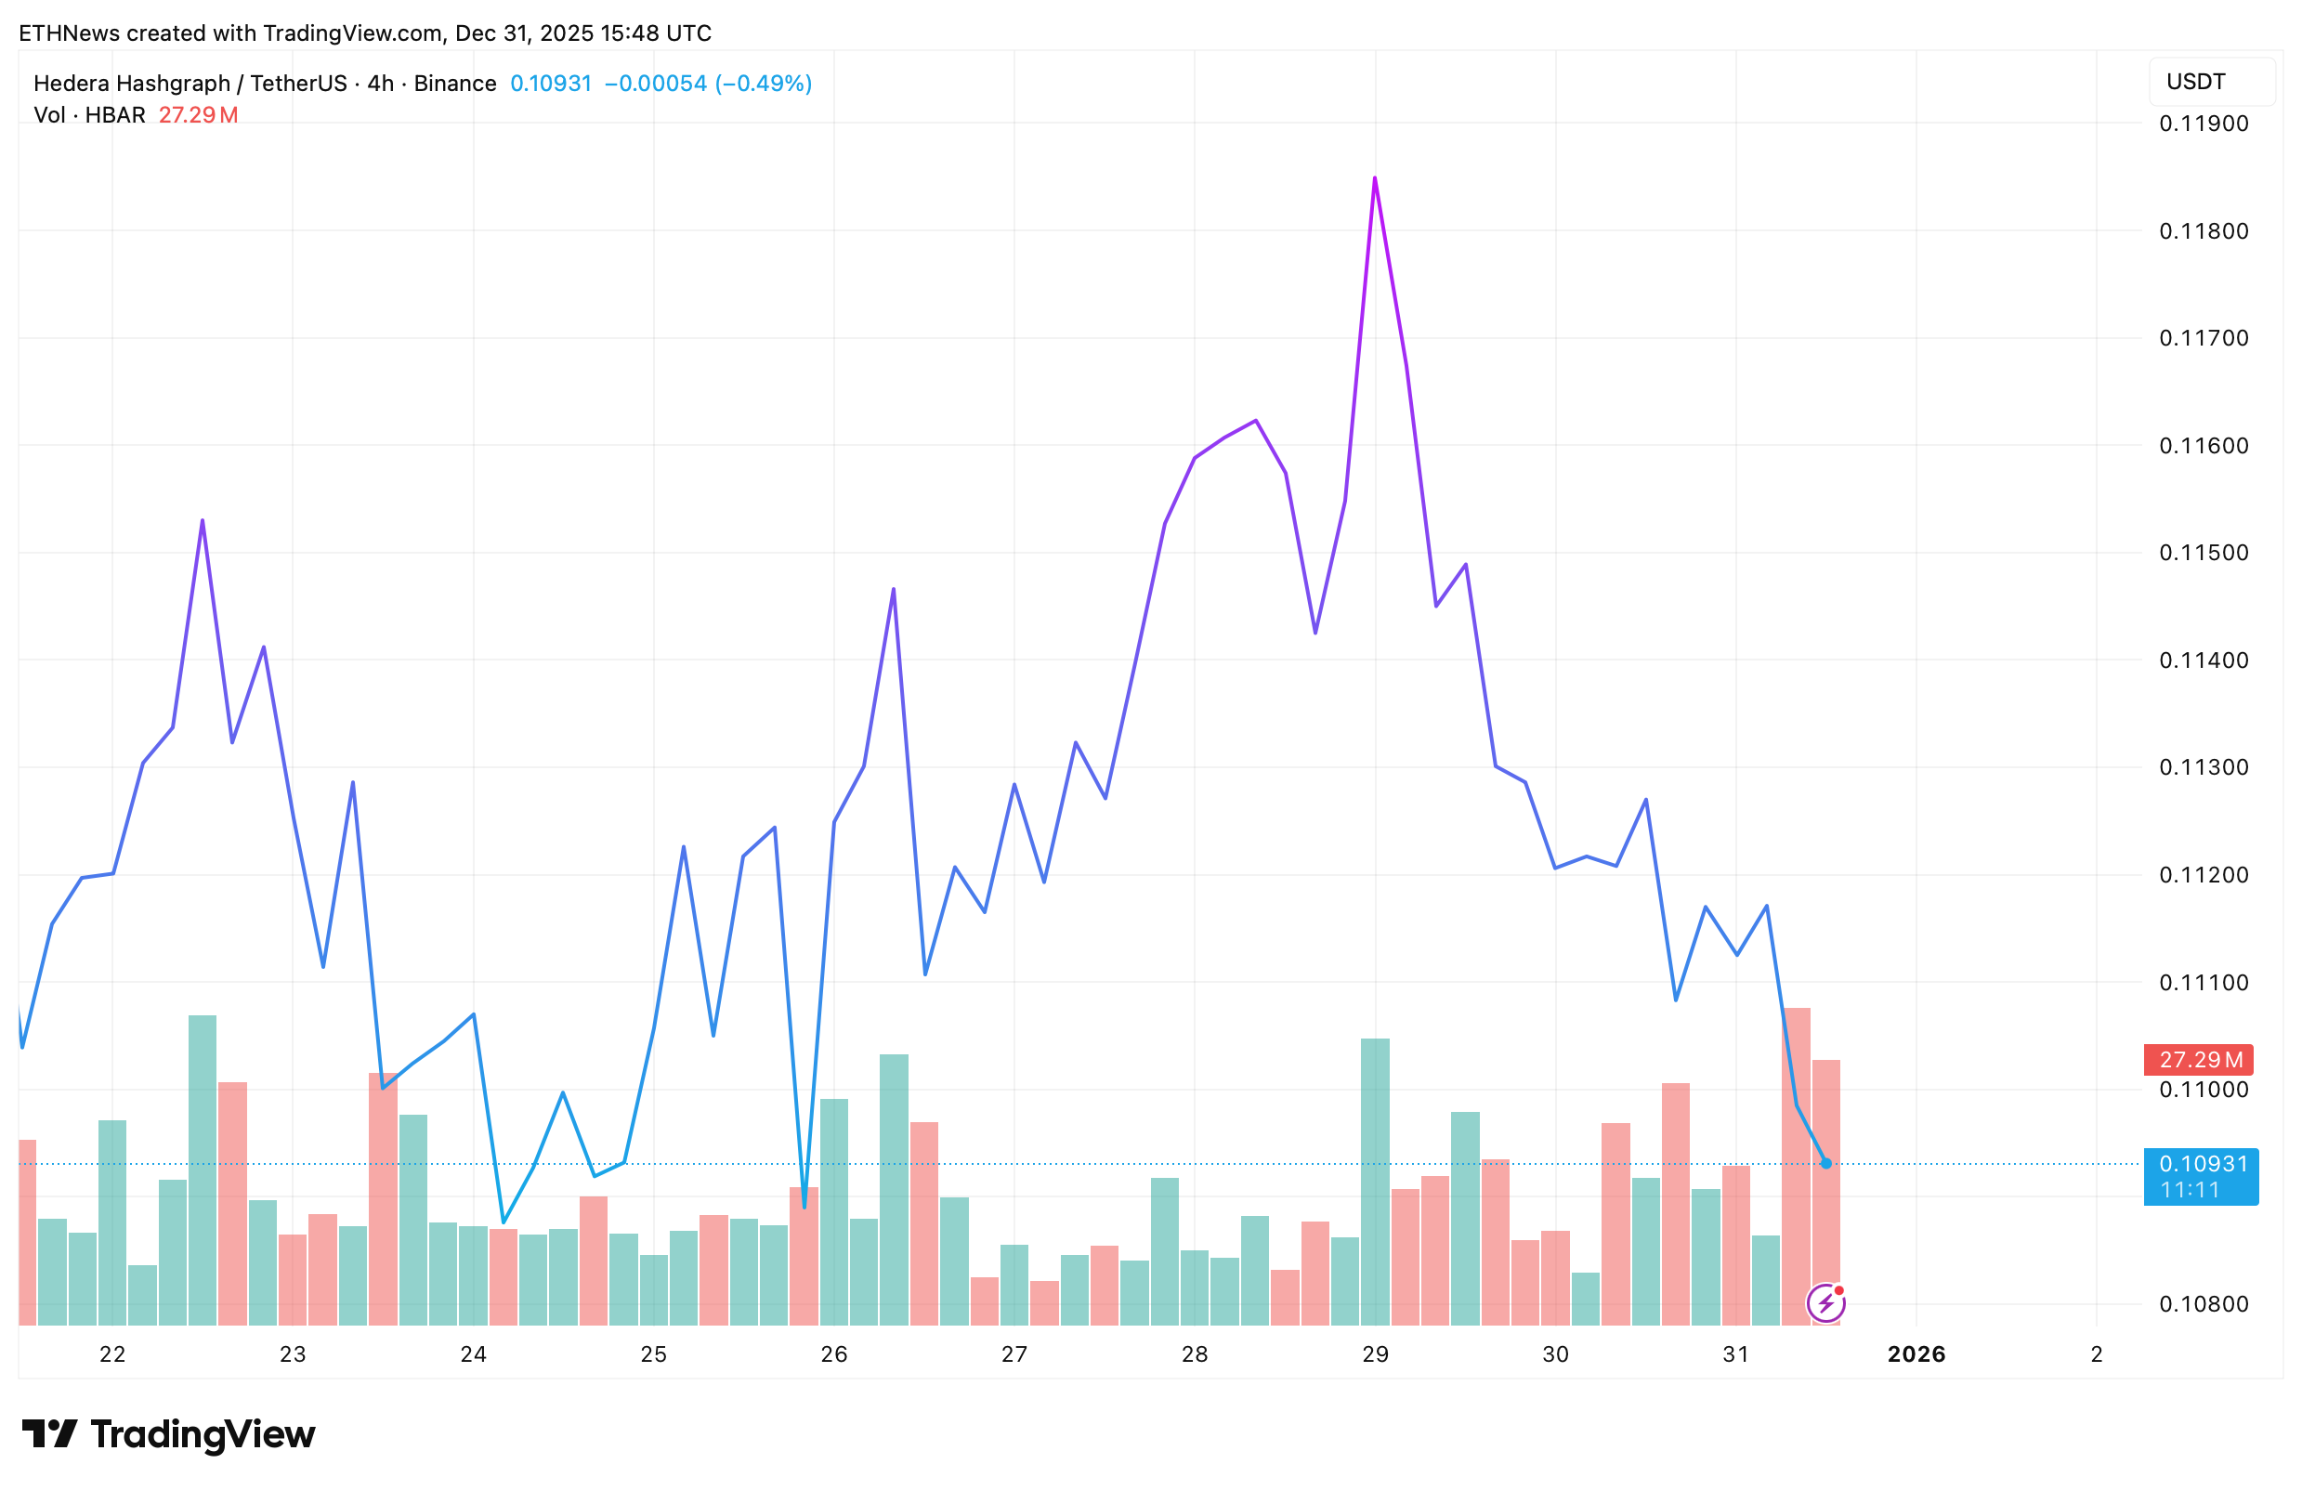Click the −0.00054 (−0.49%) change value

coord(708,84)
